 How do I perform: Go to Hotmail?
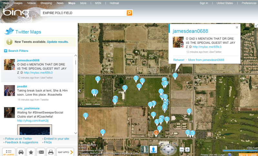pos(114,3)
